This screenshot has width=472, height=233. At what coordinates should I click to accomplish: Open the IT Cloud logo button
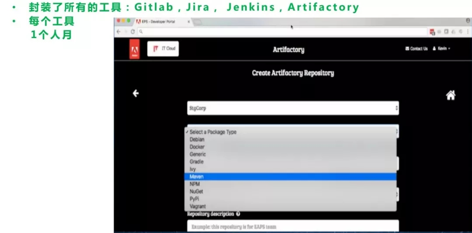click(x=163, y=49)
